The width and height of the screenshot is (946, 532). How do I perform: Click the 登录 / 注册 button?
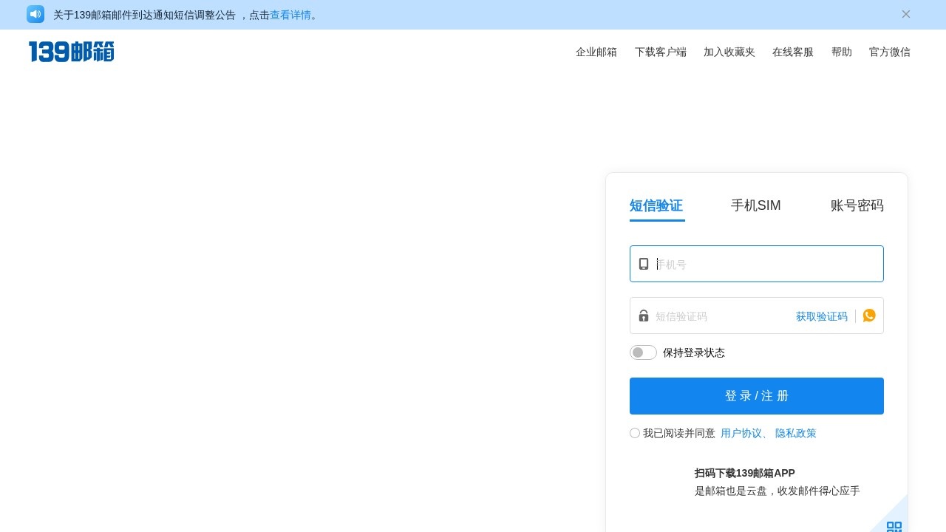coord(756,396)
